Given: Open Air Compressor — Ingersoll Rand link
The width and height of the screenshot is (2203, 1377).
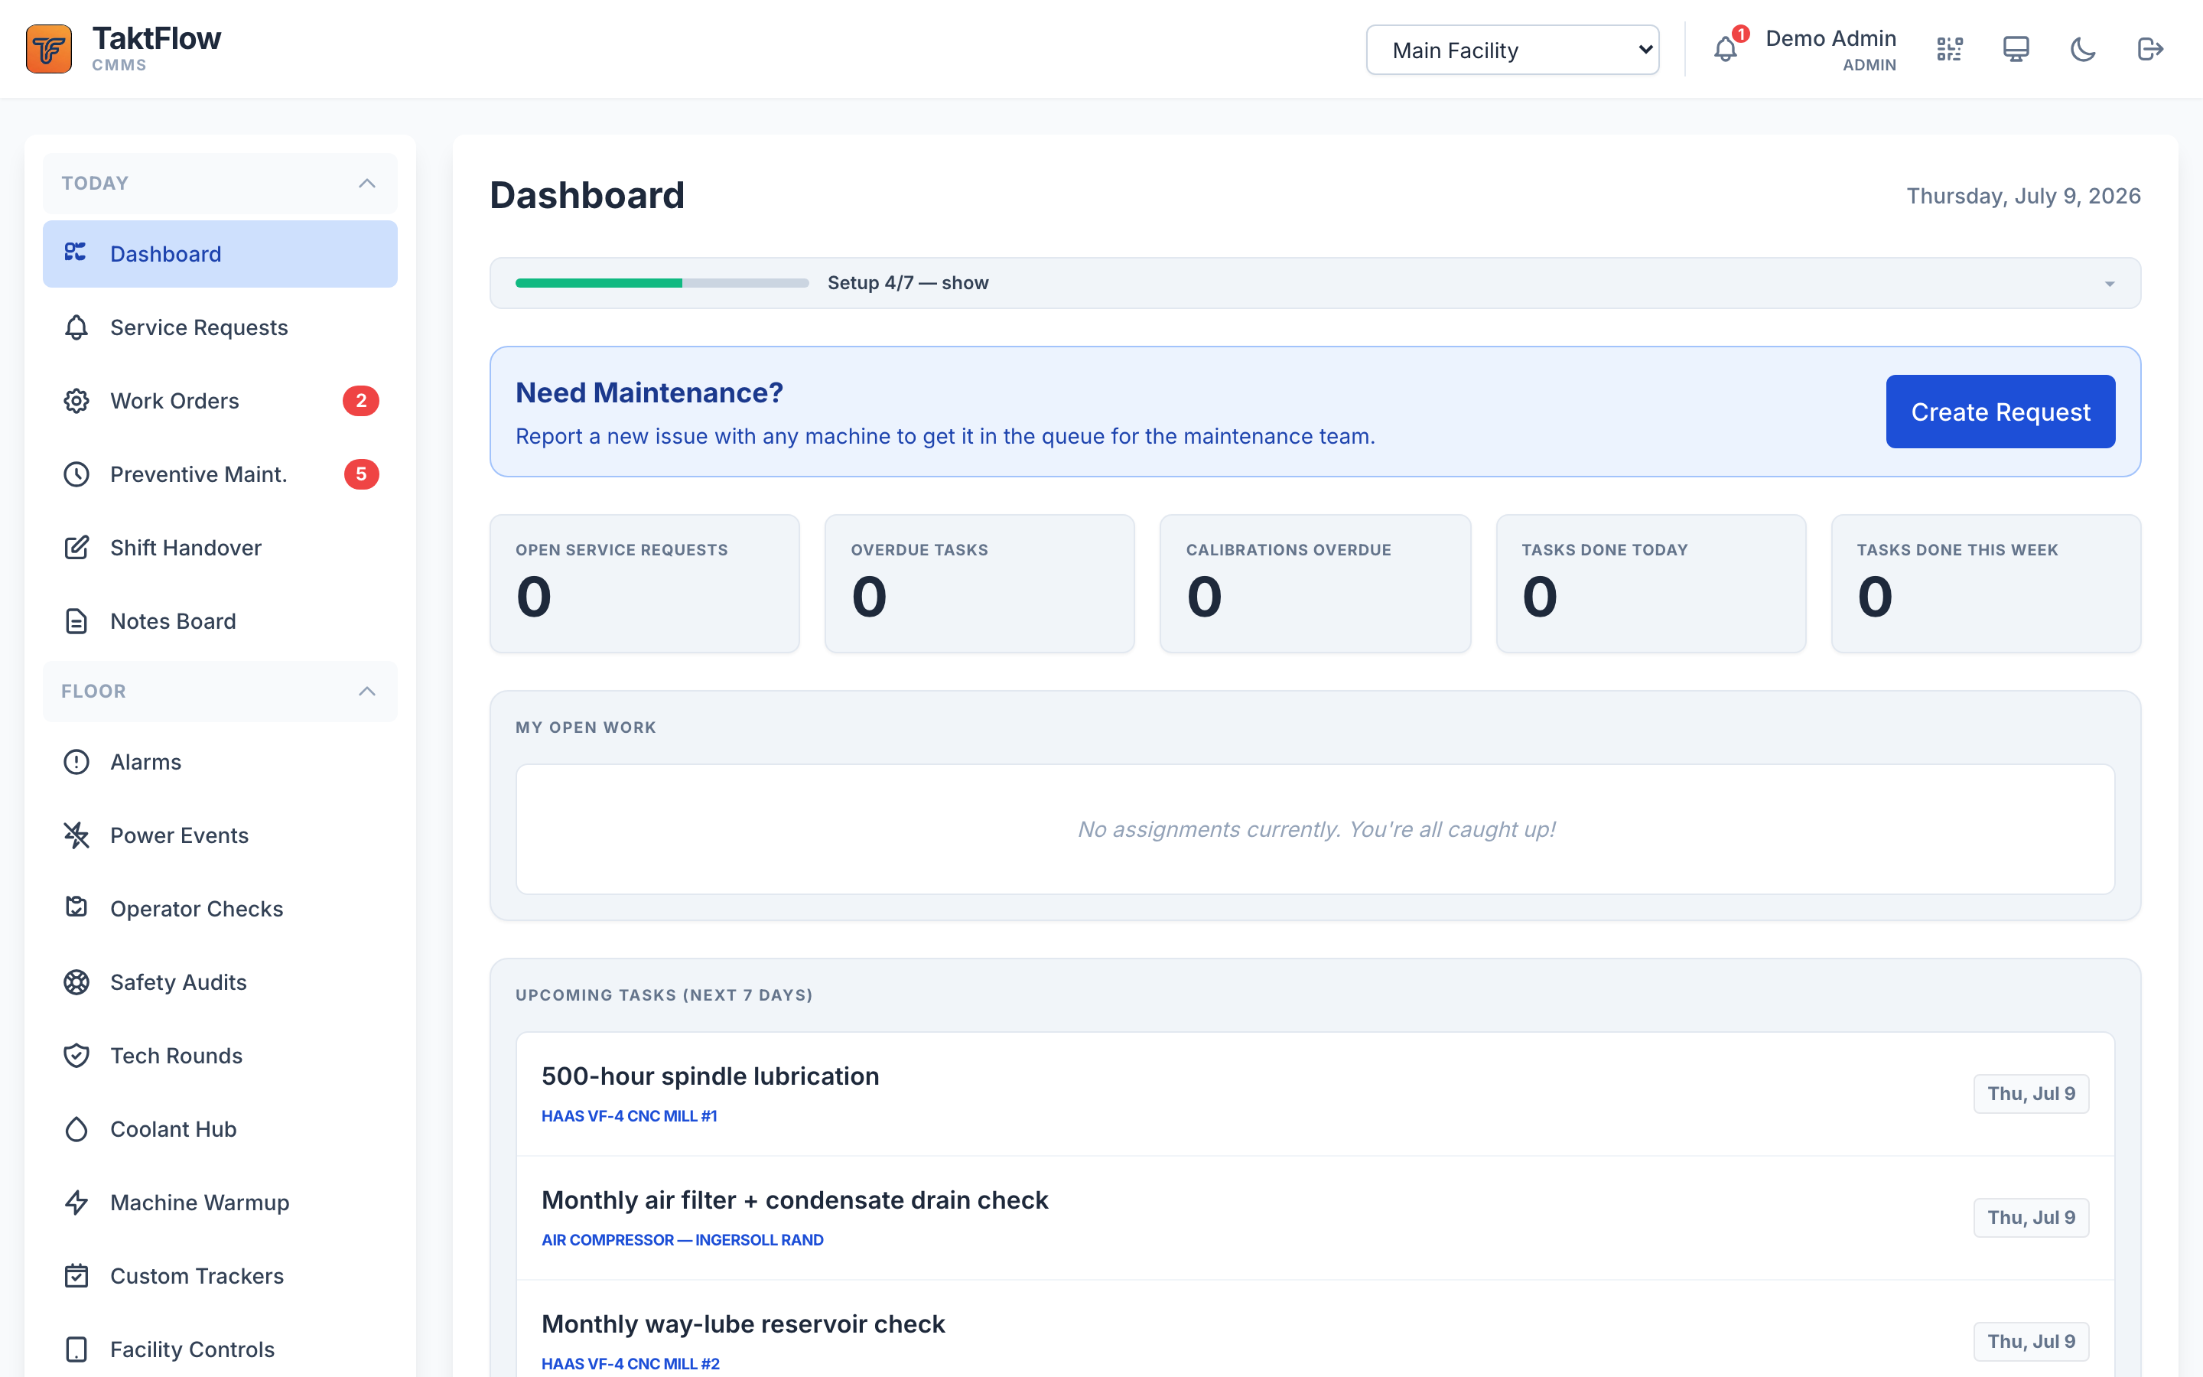Looking at the screenshot, I should [682, 1239].
